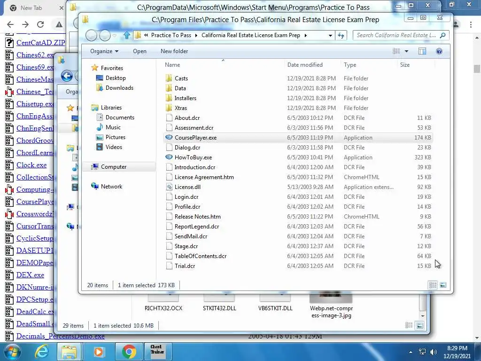This screenshot has height=361, width=481.
Task: Click Chrome page vertical scrollbar thumb
Action: 477,69
